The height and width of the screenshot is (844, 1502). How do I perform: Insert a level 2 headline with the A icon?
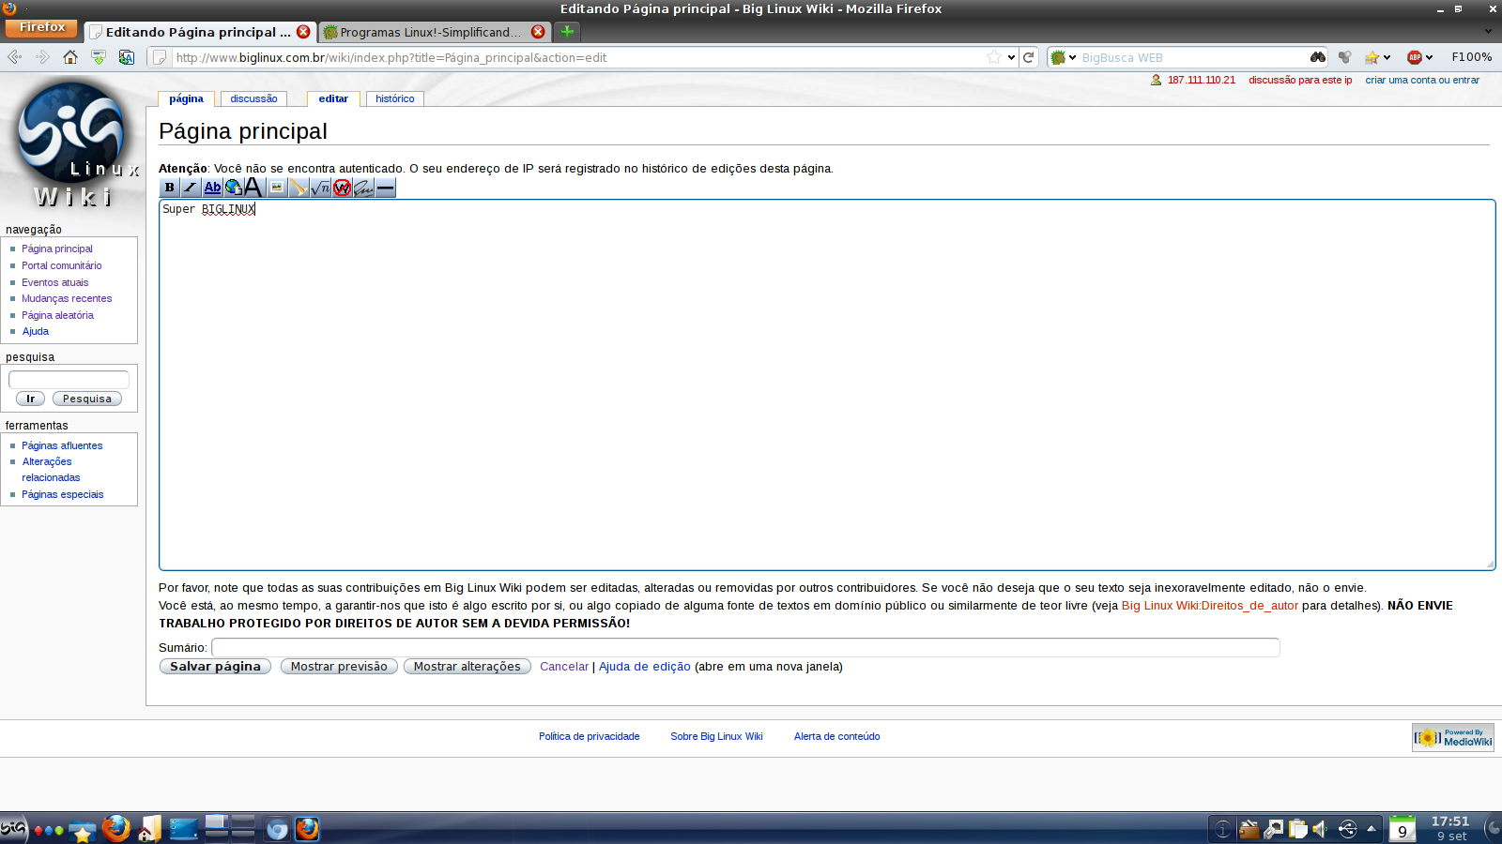click(x=254, y=188)
